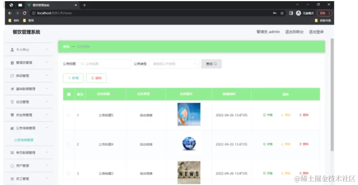Tick the checkbox for row 公告标题5

click(x=69, y=115)
